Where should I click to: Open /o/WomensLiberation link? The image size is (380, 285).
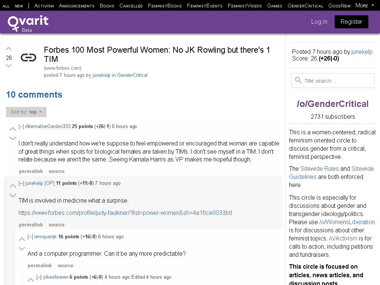(347, 222)
